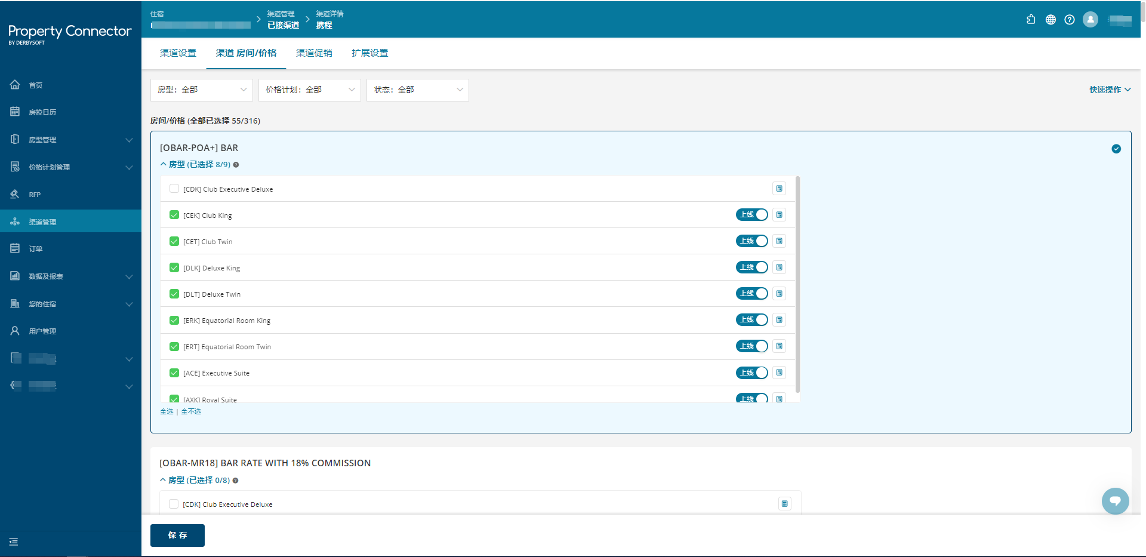Expand the 数据及报表 sidebar chevron

pos(129,276)
